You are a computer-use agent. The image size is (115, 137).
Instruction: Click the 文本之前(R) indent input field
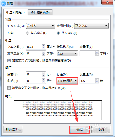tap(34, 47)
